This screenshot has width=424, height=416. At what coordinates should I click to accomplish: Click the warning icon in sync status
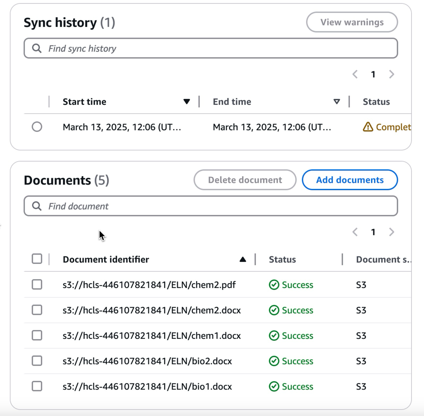368,127
